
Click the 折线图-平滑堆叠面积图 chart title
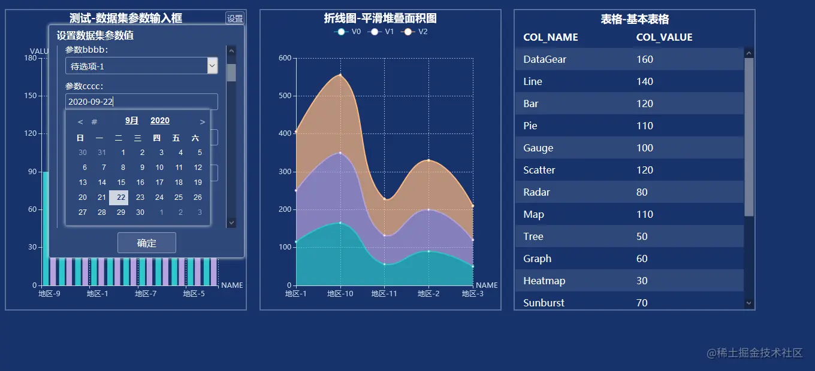click(381, 18)
